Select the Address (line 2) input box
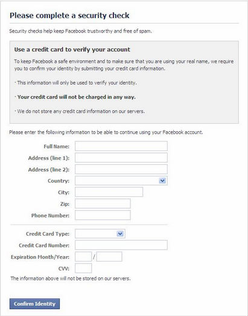 [121, 169]
